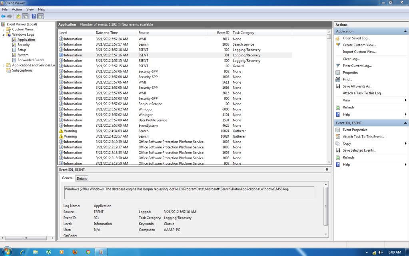Open log Properties from Actions pane
The image size is (409, 256).
(350, 72)
